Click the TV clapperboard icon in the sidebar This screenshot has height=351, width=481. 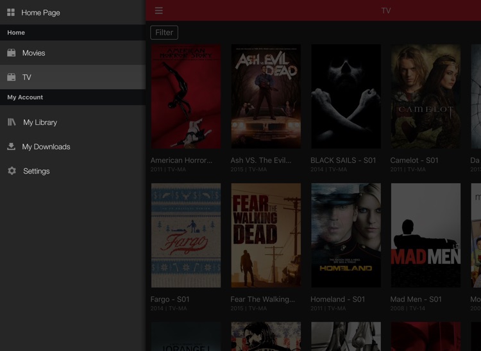point(12,77)
